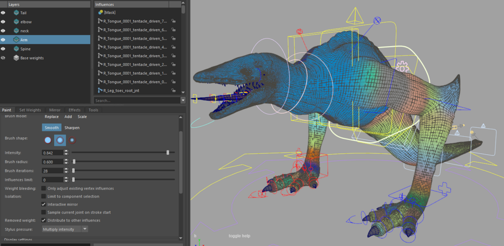Select the Sharpen brush mode
This screenshot has height=246, width=504.
coord(72,128)
